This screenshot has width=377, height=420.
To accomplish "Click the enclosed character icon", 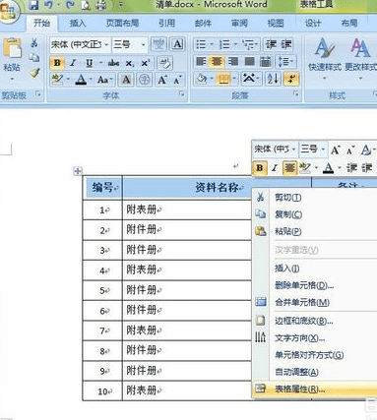I will click(x=144, y=80).
